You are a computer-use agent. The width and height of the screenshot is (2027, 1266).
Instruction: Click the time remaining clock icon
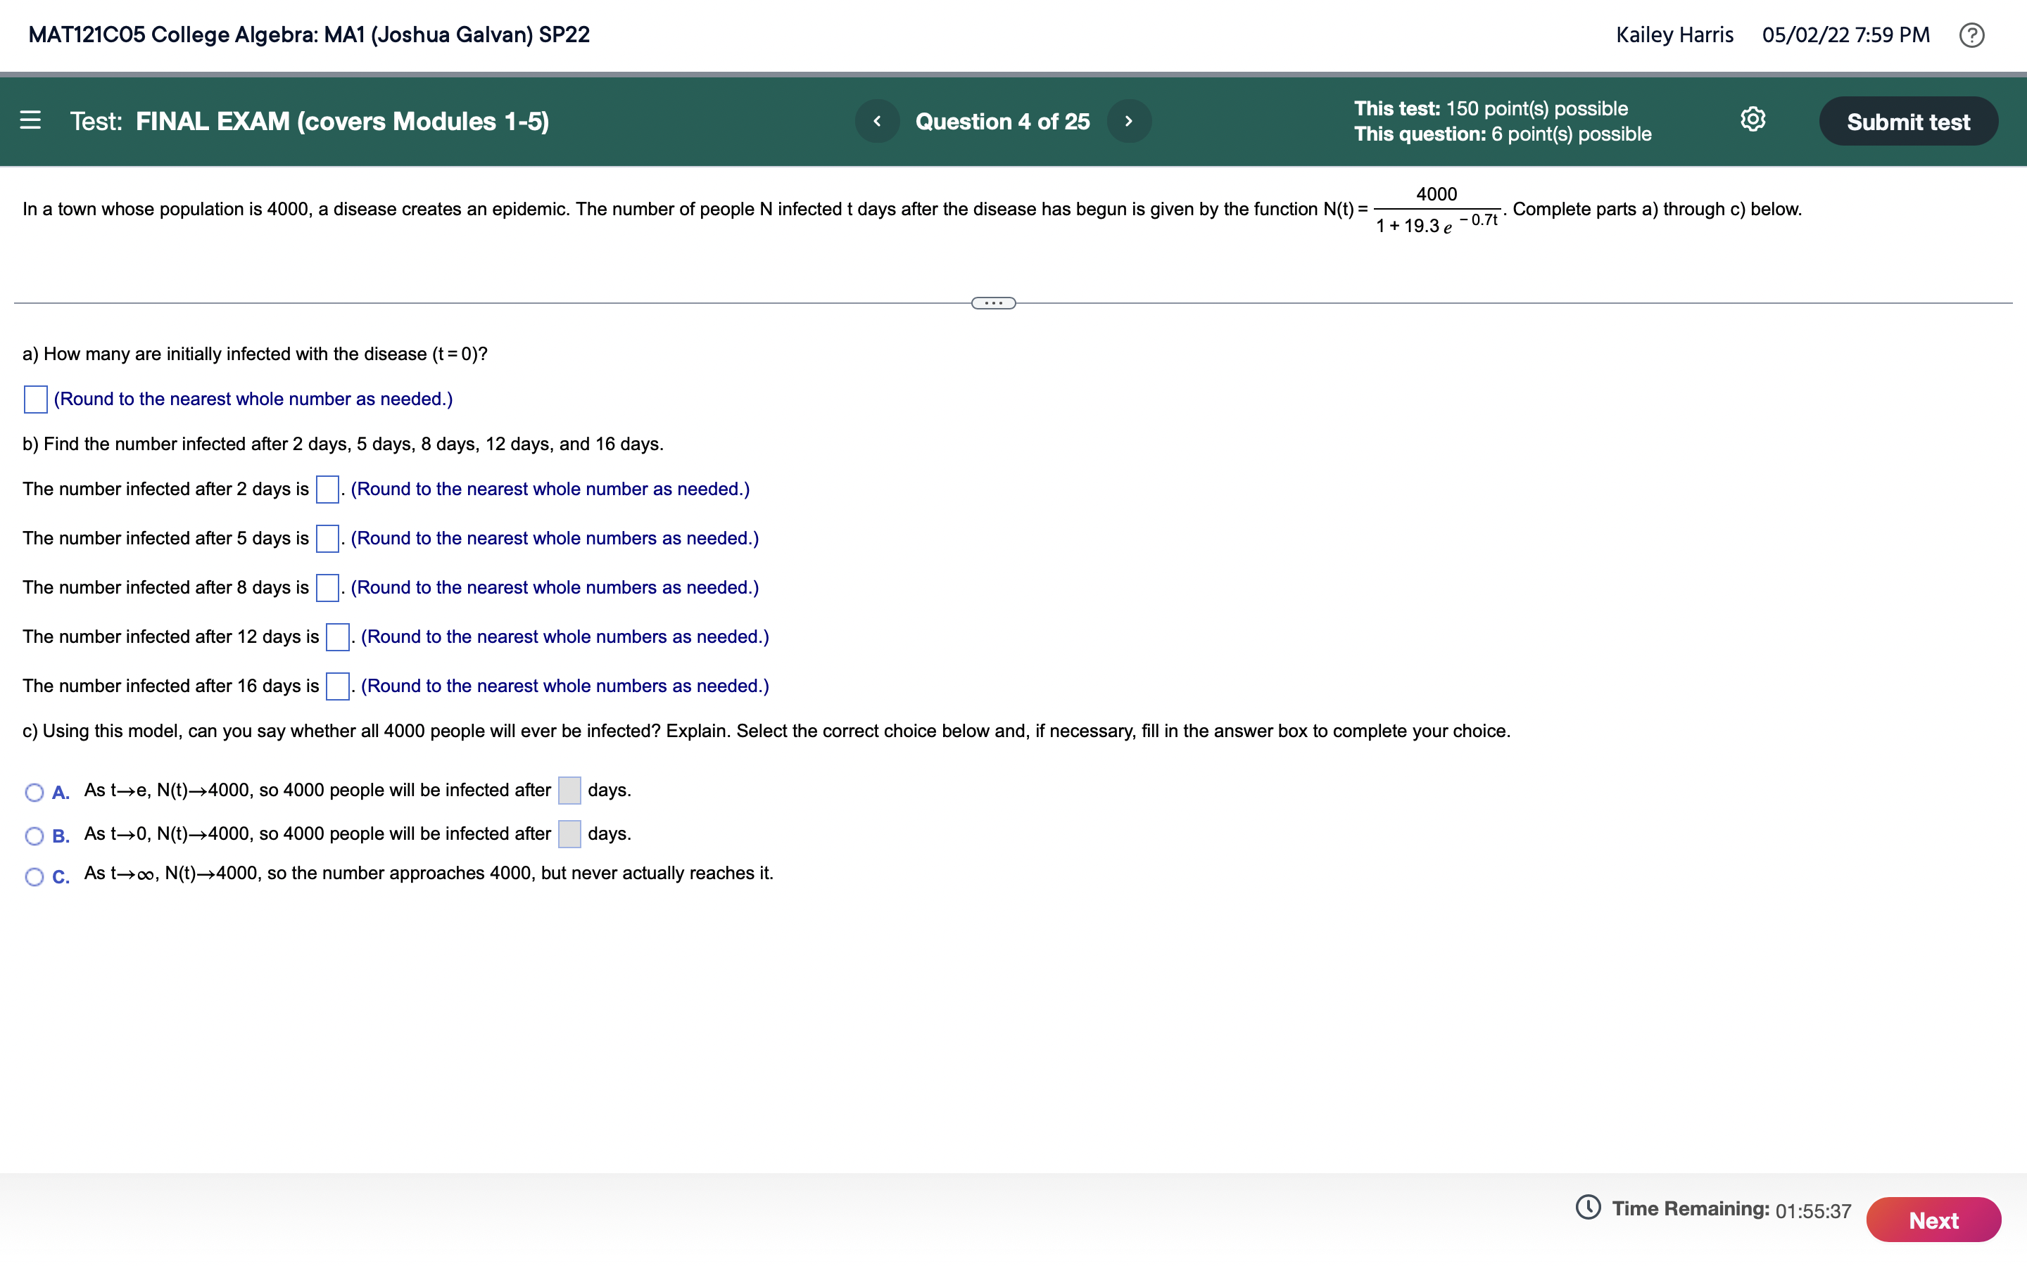pos(1588,1208)
